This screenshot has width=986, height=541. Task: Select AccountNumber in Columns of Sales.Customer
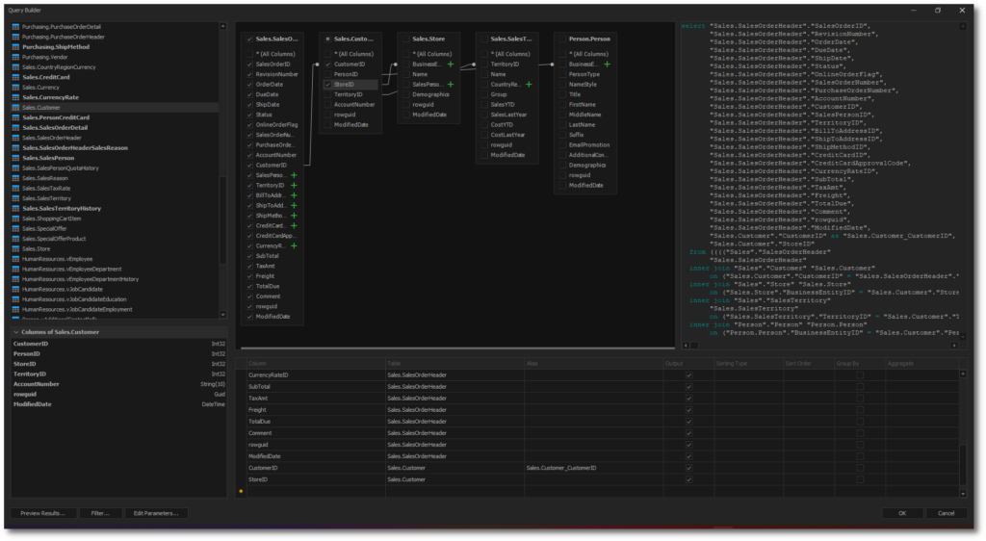(x=118, y=384)
